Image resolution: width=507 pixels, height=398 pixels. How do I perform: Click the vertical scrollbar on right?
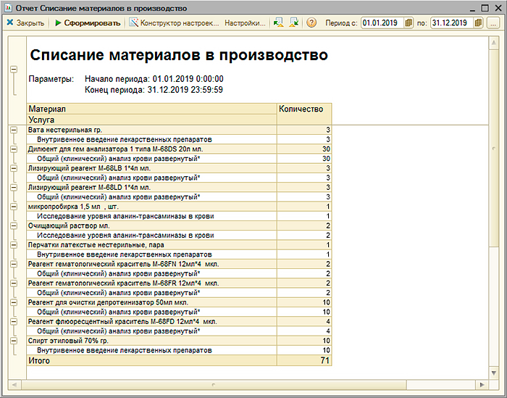[495, 145]
